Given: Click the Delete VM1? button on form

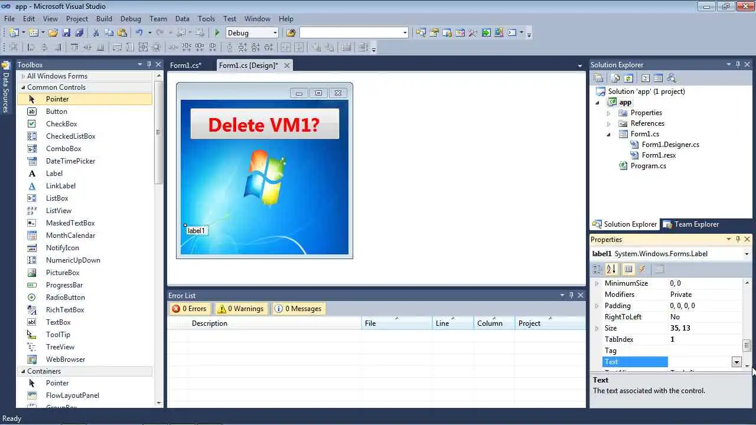Looking at the screenshot, I should pyautogui.click(x=264, y=125).
